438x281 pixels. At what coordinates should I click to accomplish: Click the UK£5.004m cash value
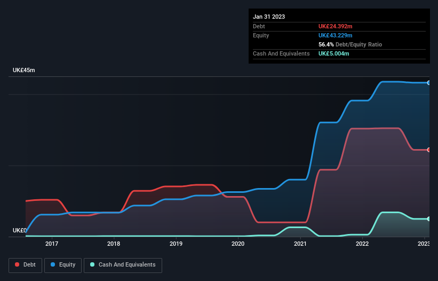point(333,53)
